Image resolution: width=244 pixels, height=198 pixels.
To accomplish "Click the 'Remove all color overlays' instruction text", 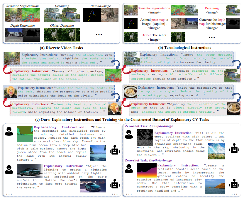I will click(58, 75).
